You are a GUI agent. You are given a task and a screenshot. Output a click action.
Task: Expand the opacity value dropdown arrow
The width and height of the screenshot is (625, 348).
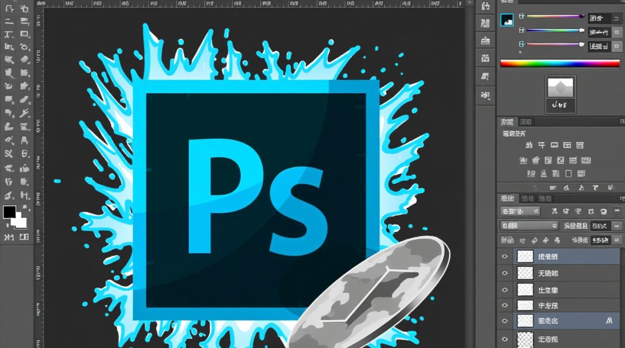click(x=617, y=226)
